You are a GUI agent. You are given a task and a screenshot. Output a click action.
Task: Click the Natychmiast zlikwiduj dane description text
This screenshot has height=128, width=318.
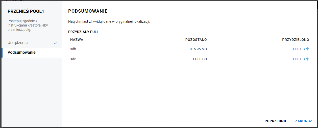click(x=109, y=21)
